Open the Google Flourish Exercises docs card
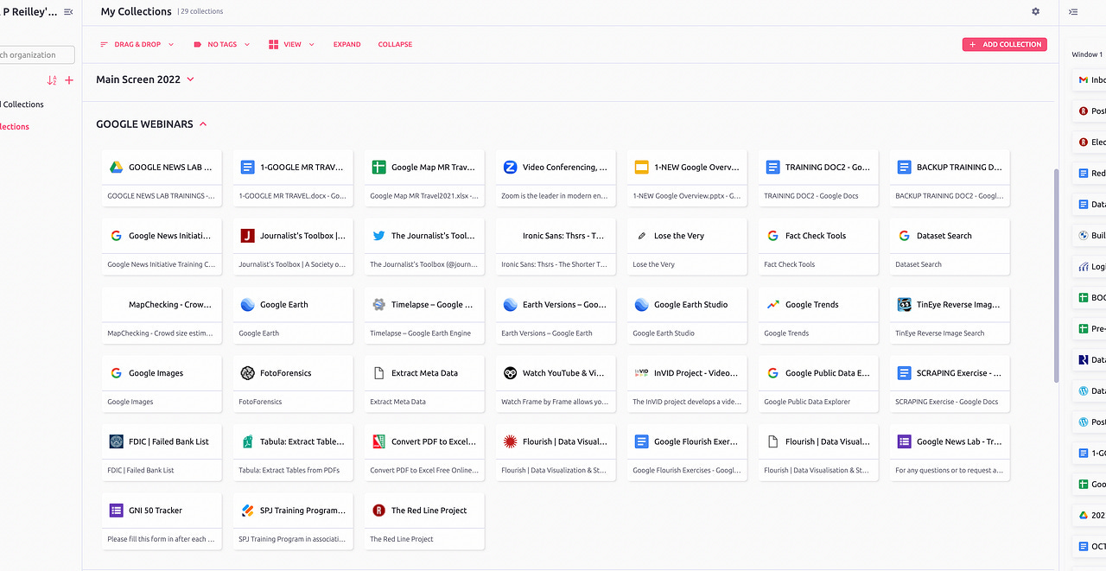This screenshot has width=1106, height=571. click(x=687, y=452)
